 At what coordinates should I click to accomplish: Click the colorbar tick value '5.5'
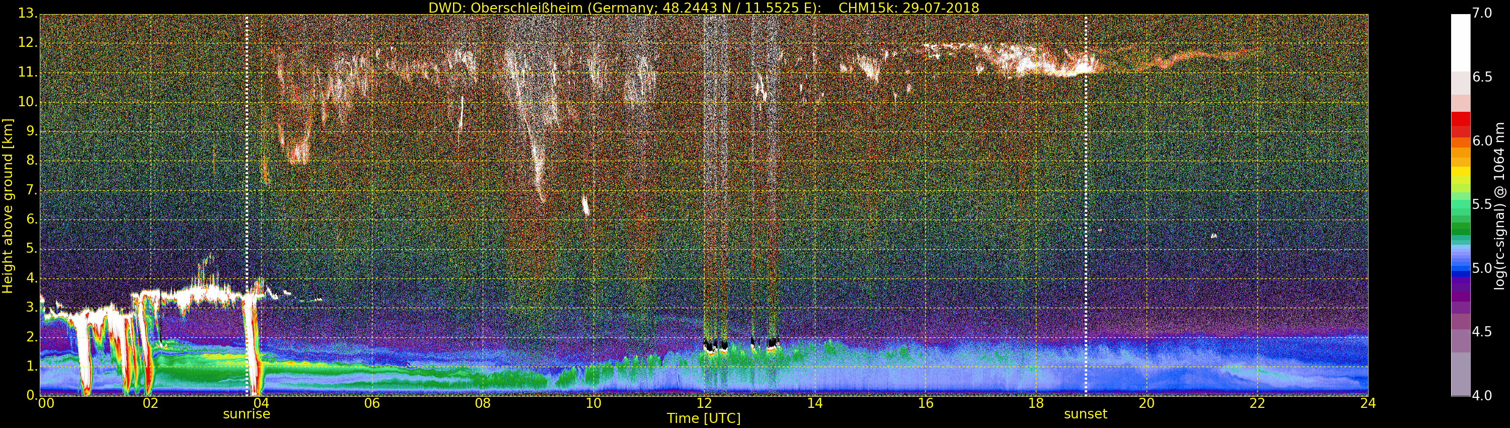(1483, 204)
